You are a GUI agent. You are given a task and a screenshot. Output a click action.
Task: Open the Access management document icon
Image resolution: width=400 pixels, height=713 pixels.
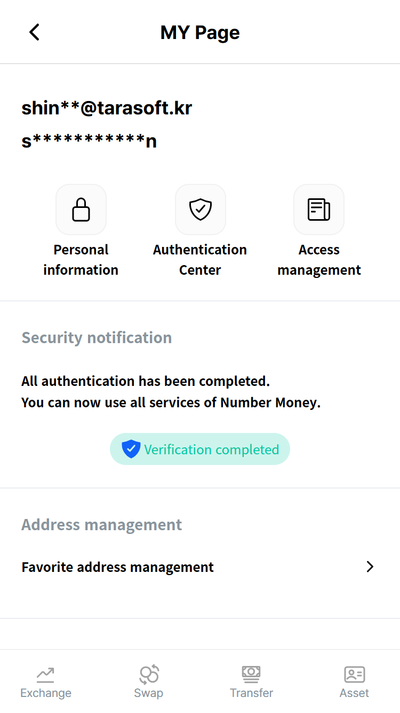click(x=319, y=210)
